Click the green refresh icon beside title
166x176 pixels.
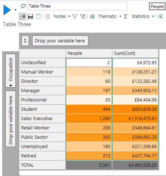pos(24,6)
